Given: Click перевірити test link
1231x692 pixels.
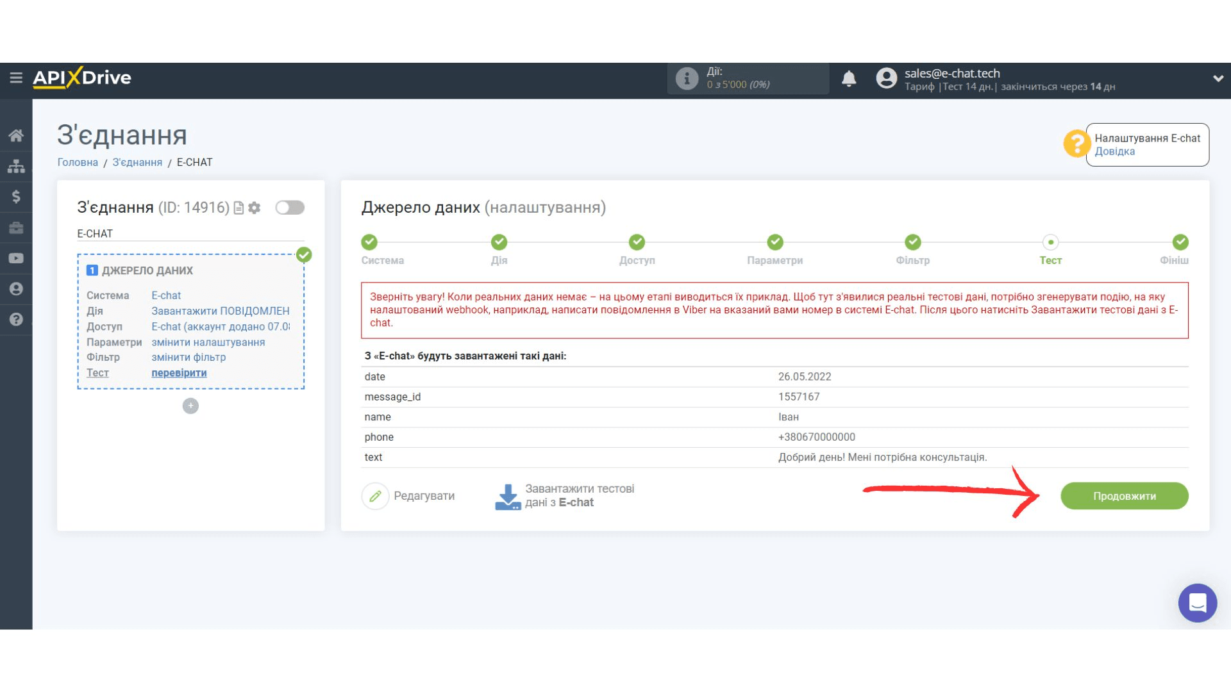Looking at the screenshot, I should pos(179,373).
